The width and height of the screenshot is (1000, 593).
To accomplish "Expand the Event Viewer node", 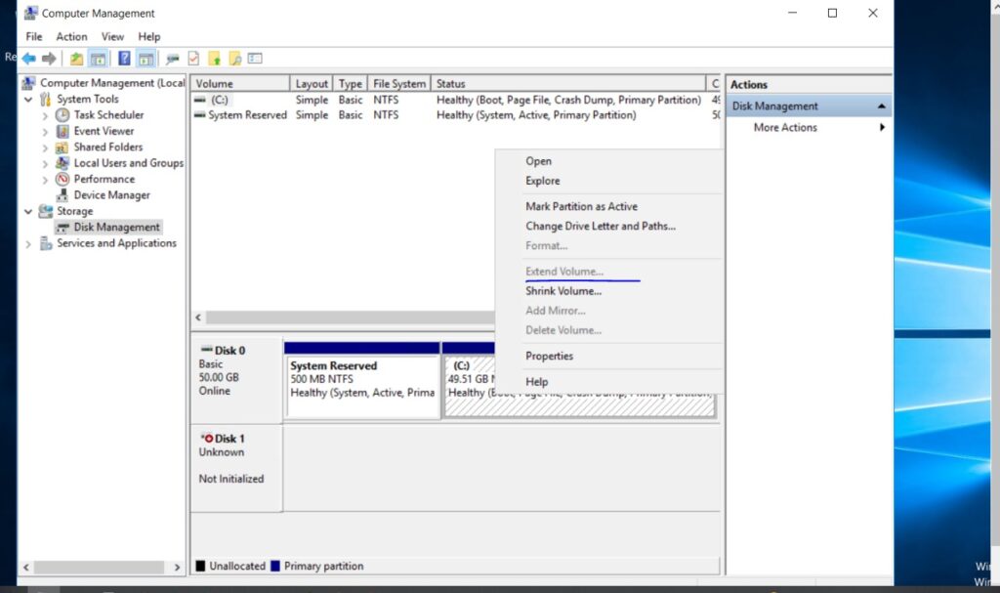I will (x=45, y=132).
